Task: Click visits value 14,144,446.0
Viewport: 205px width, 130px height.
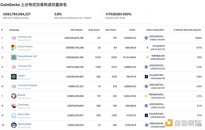Action: [x=129, y=57]
